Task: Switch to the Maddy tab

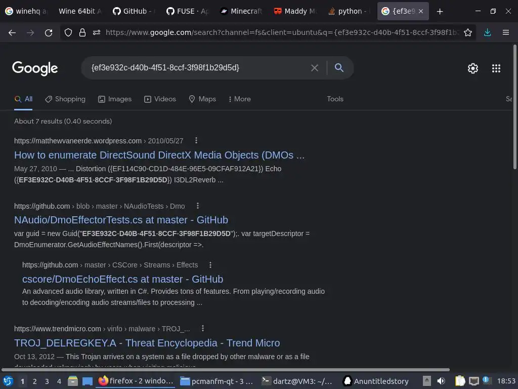Action: pos(295,11)
